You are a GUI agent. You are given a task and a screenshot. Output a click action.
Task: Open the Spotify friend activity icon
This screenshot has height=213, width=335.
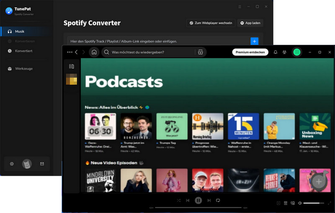pos(284,52)
